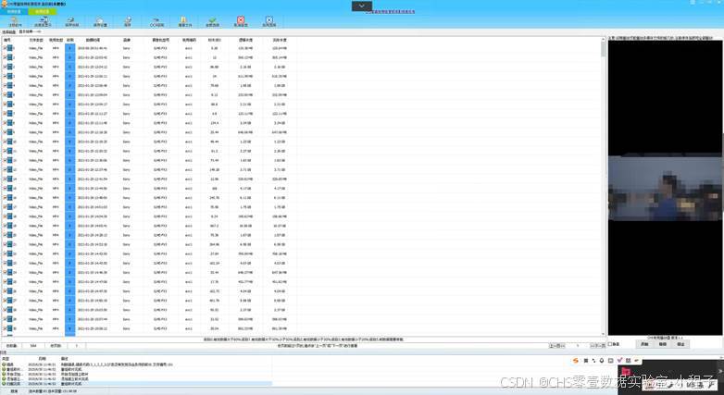724x395 pixels.
Task: Select the blue result cell in row 0
Action: 70,48
